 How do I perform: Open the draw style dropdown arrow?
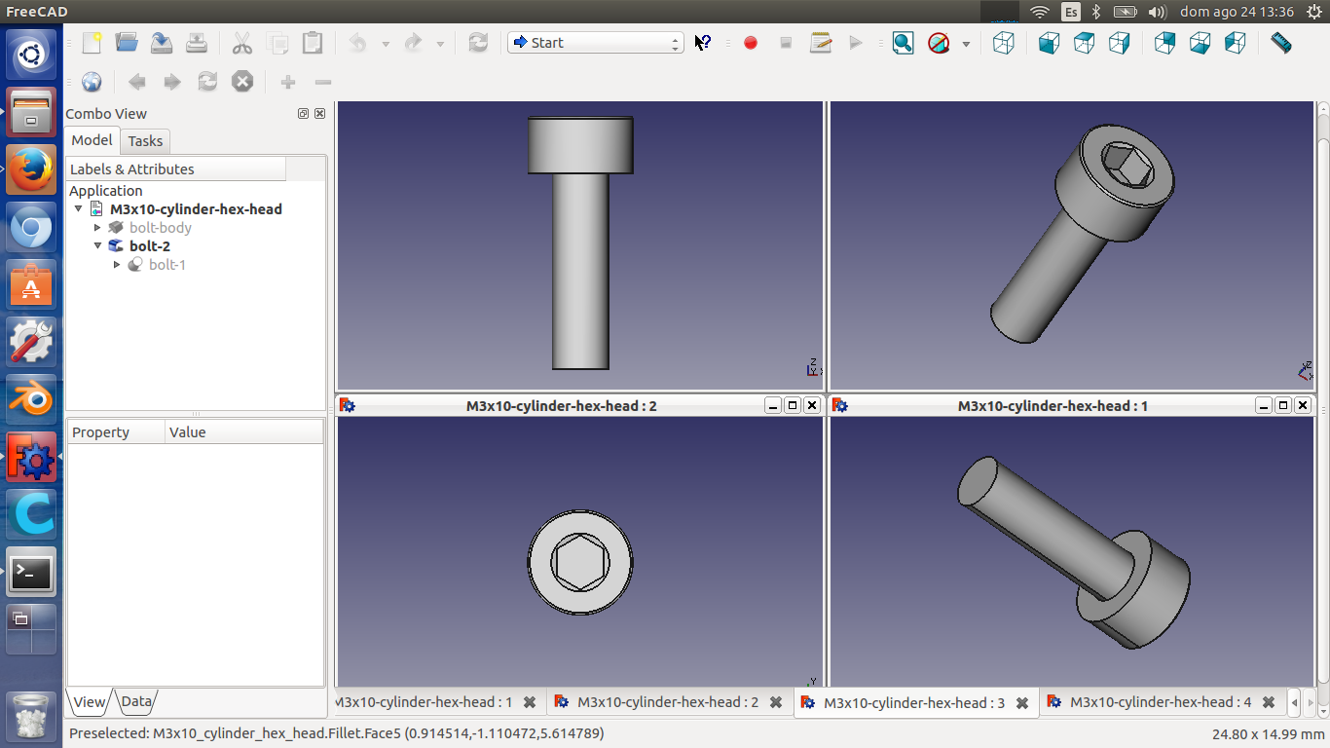(x=966, y=44)
